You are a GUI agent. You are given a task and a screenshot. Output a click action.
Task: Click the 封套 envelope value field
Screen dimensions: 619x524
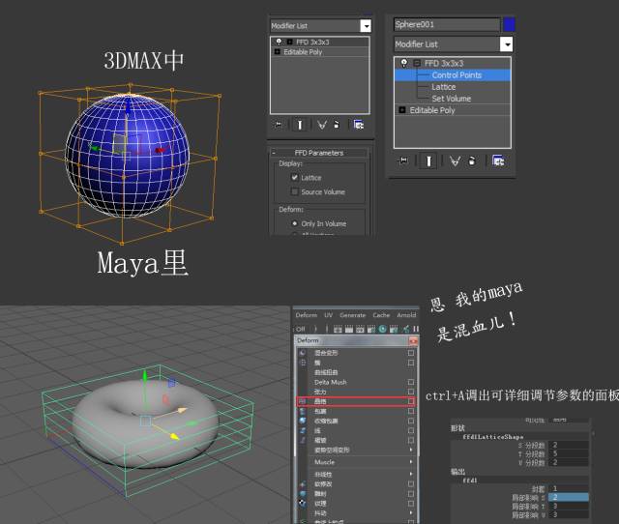tap(569, 488)
